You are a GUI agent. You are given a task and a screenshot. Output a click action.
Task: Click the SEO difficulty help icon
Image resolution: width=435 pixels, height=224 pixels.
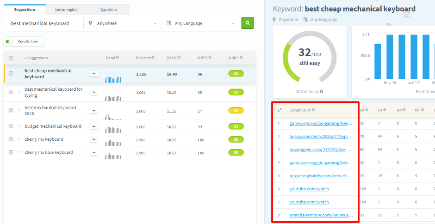pyautogui.click(x=321, y=91)
